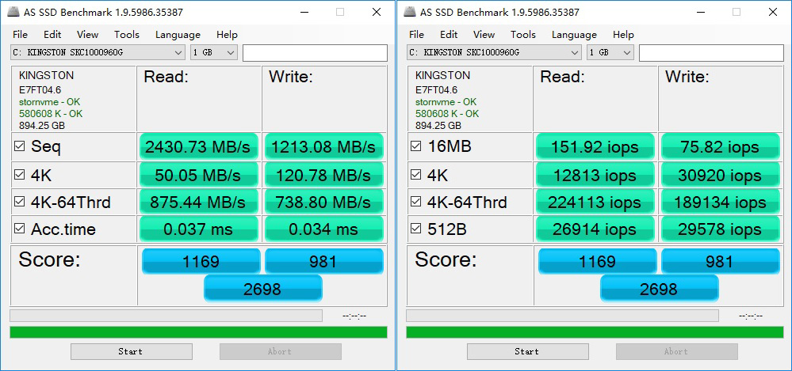Click the 0.037 ms access time value
This screenshot has height=371, width=792.
click(198, 229)
